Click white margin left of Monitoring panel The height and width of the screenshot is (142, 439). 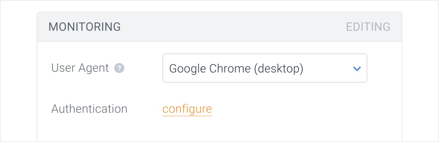pyautogui.click(x=19, y=73)
